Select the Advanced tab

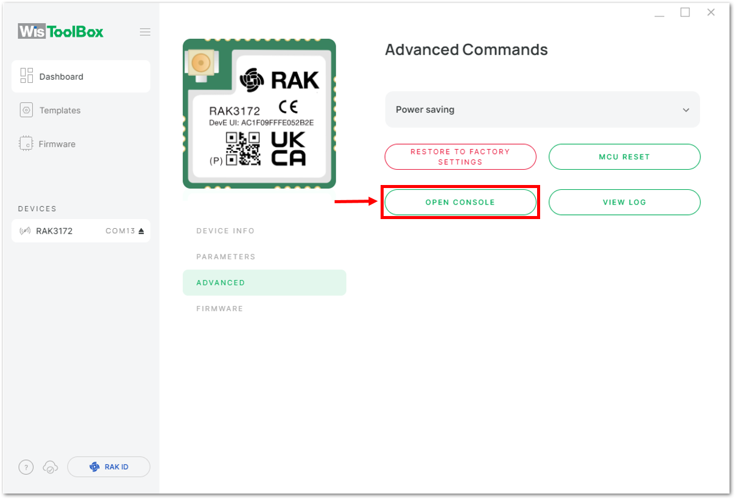(x=264, y=282)
